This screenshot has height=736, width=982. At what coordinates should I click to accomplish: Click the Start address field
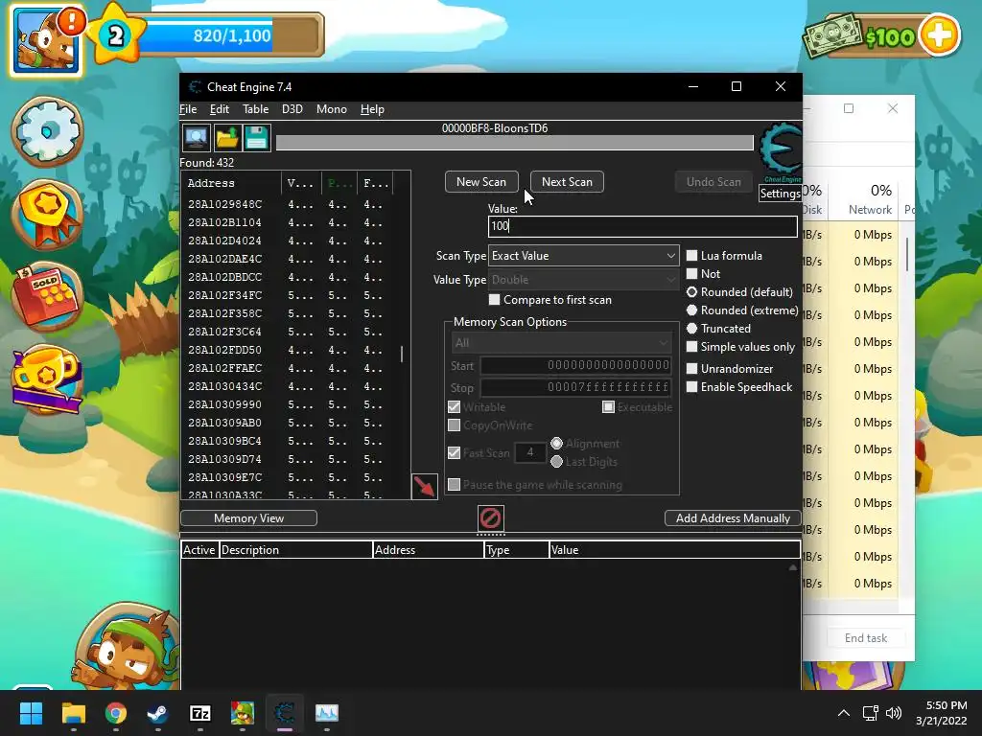[575, 365]
